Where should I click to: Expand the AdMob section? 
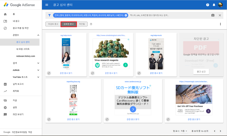click(x=38, y=70)
